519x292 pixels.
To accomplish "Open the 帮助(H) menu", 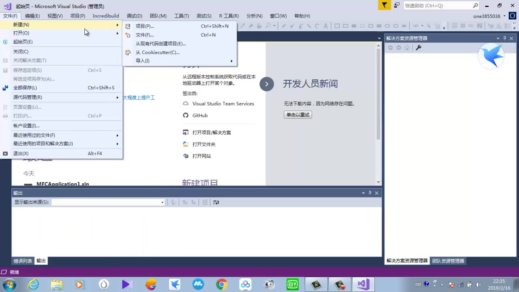I will pos(302,16).
